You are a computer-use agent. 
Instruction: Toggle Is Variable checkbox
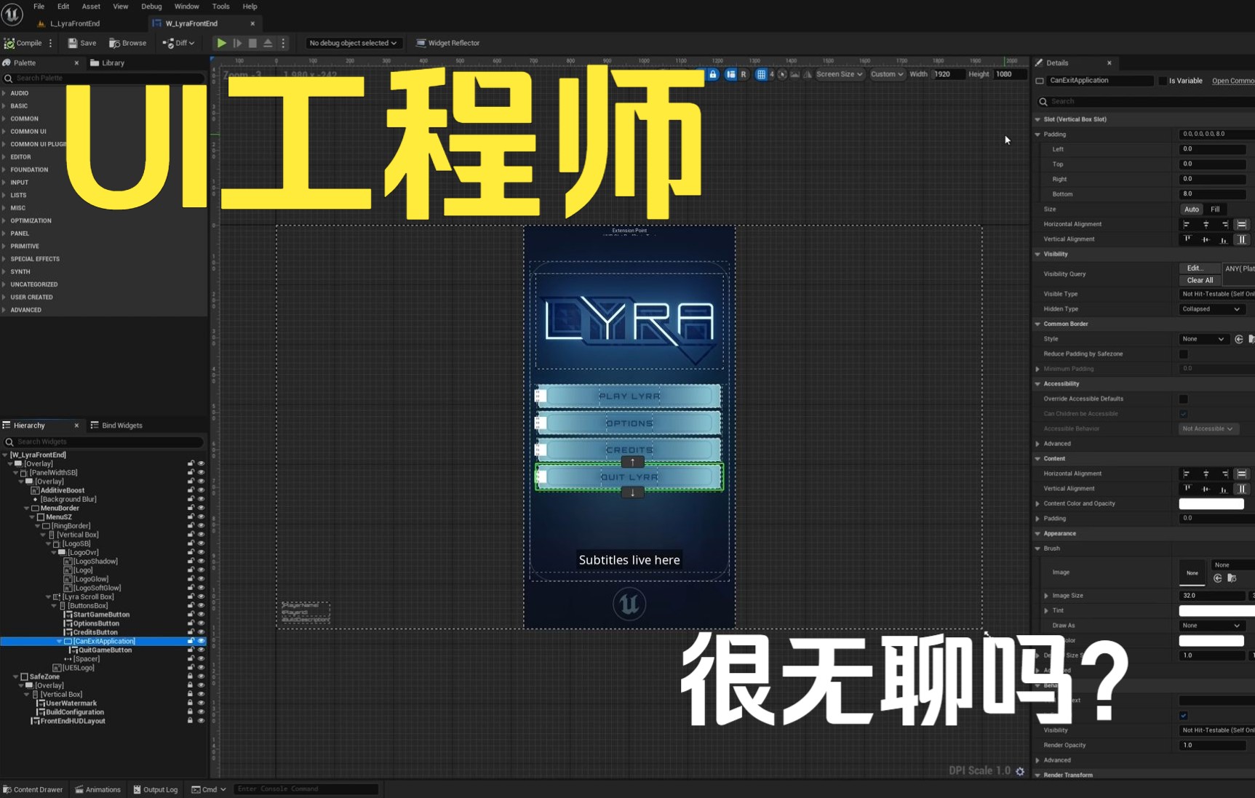coord(1163,81)
